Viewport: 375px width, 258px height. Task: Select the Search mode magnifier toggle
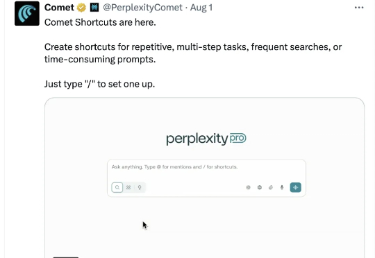(117, 187)
